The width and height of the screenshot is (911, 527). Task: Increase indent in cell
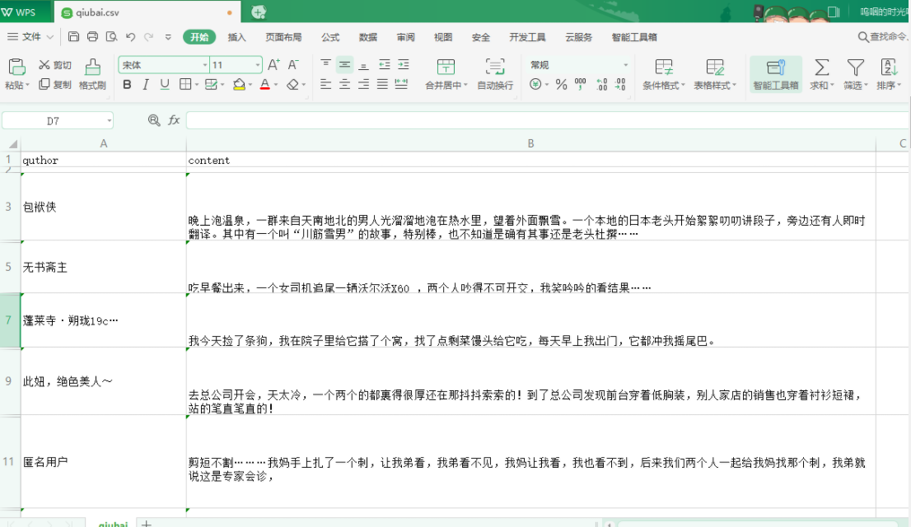point(404,64)
